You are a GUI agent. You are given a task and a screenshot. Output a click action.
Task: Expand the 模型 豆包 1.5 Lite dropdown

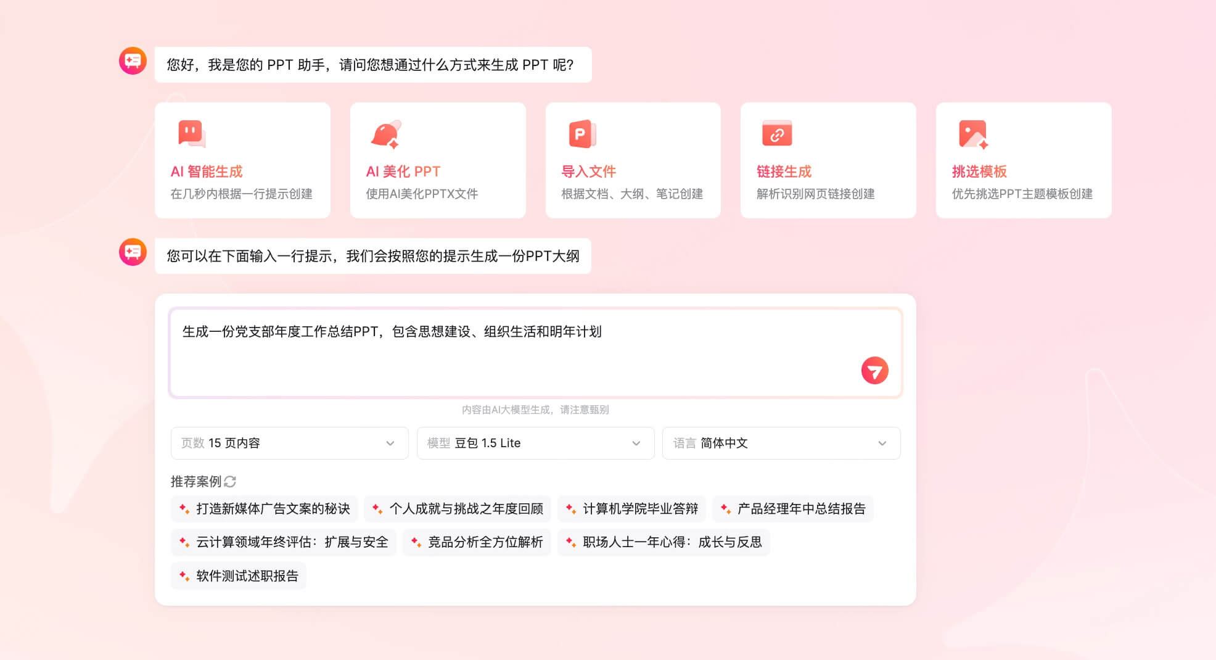535,443
